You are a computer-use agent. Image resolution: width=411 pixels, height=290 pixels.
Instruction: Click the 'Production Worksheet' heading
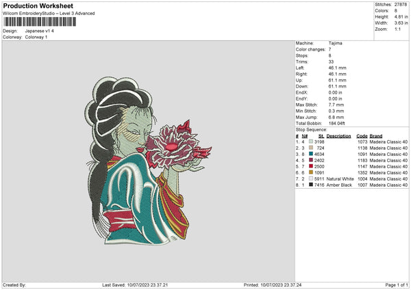click(38, 5)
